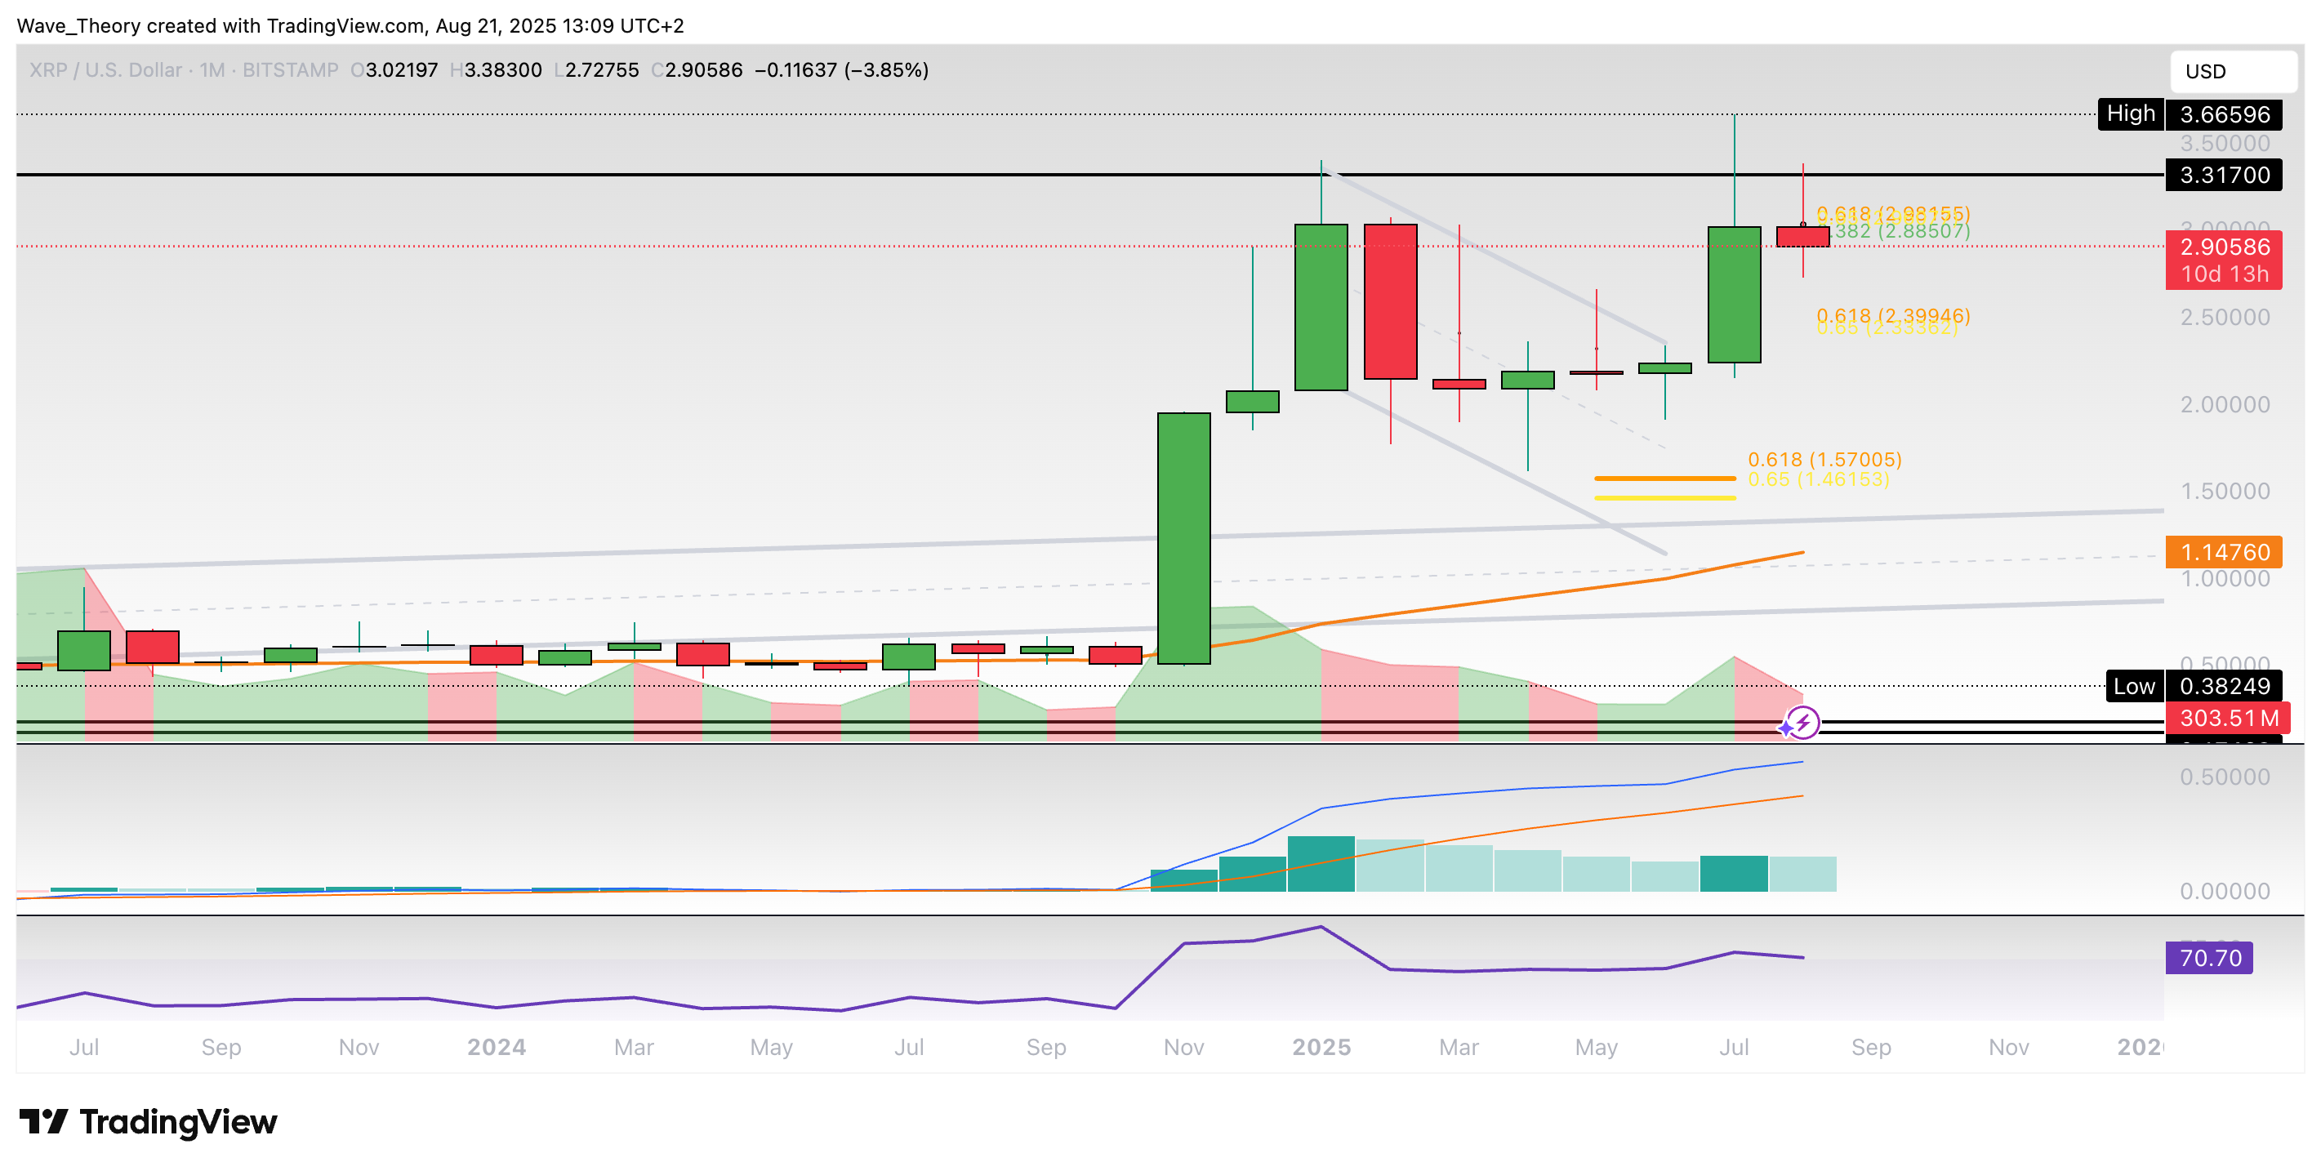
Task: Click the 2025 label on the time axis
Action: point(1321,1047)
